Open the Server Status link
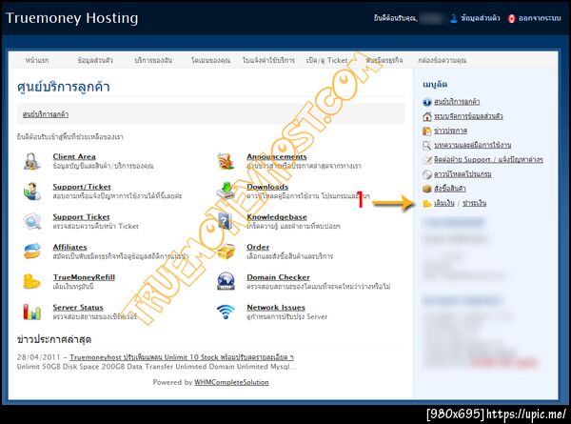The height and width of the screenshot is (424, 571). (78, 308)
